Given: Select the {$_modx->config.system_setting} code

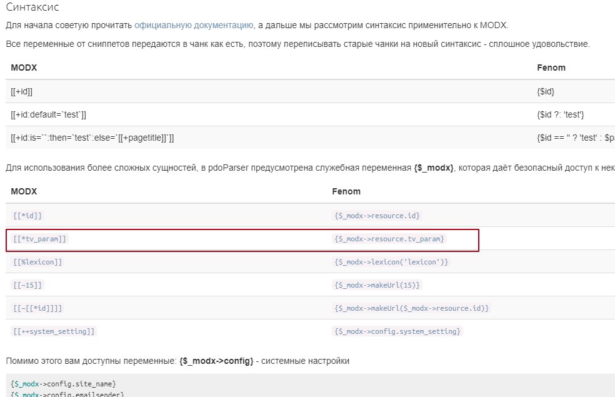Looking at the screenshot, I should pos(397,331).
